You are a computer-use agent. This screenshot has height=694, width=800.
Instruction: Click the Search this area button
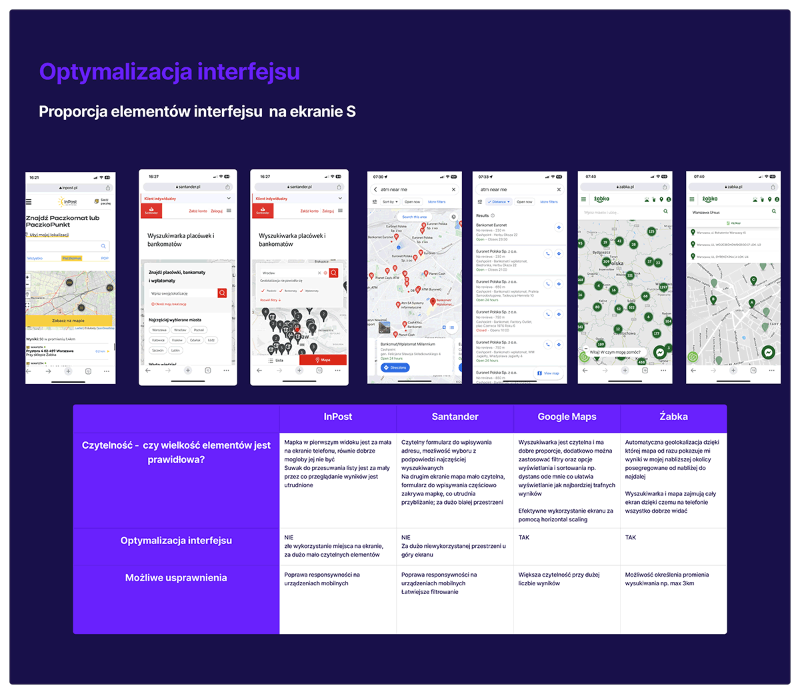(415, 217)
